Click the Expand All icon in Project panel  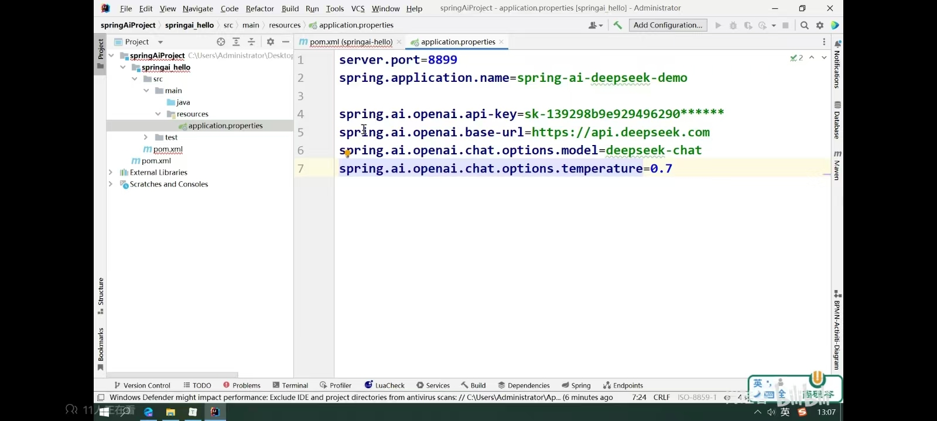[236, 42]
